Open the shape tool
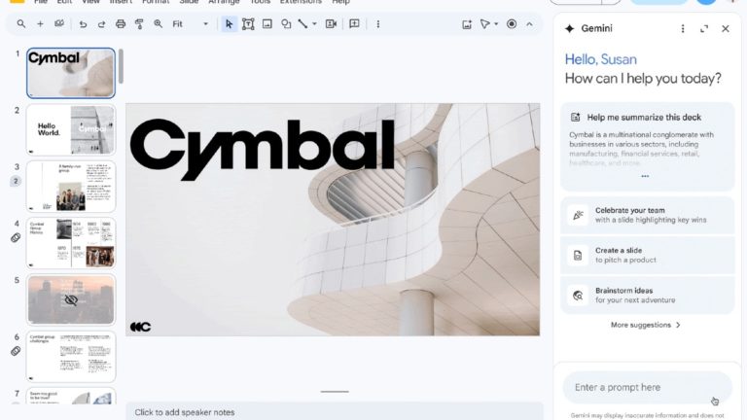 click(286, 23)
